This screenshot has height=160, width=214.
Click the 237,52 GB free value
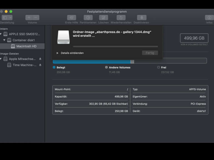[x=168, y=72]
